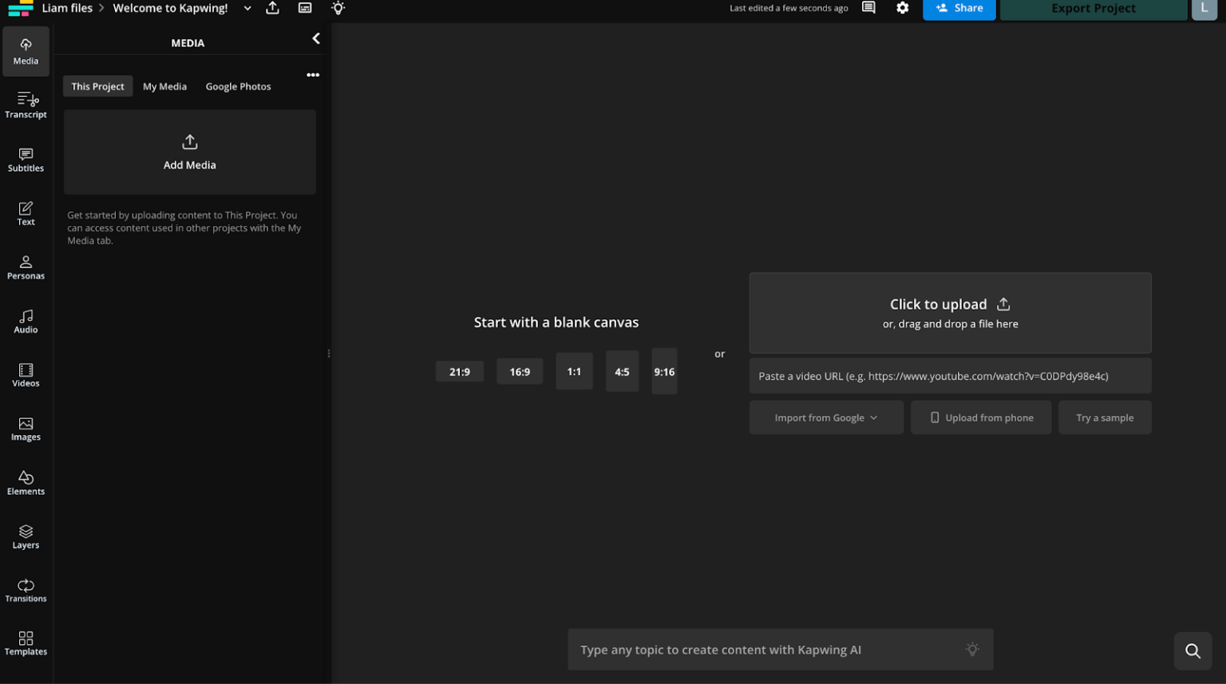
Task: Select the 9:16 vertical canvas option
Action: (664, 372)
